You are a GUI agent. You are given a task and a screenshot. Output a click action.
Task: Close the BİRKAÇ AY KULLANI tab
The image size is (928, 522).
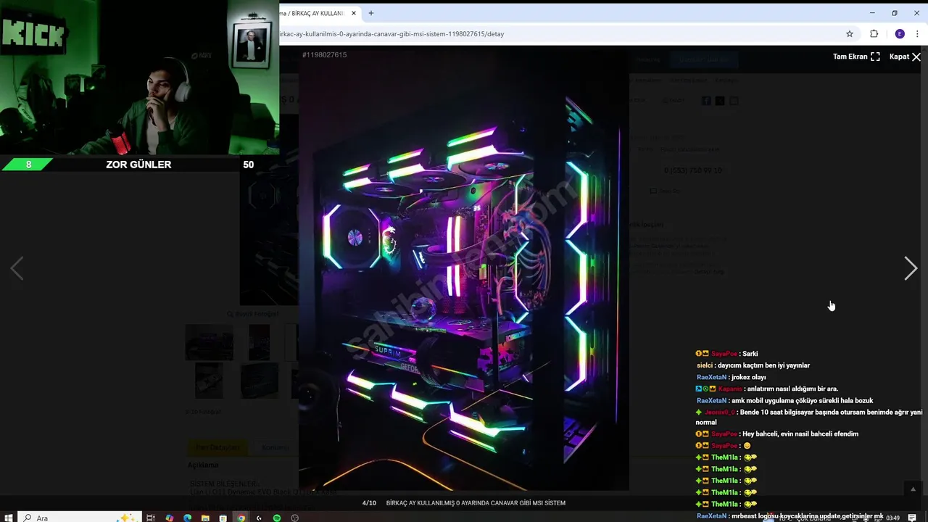354,13
